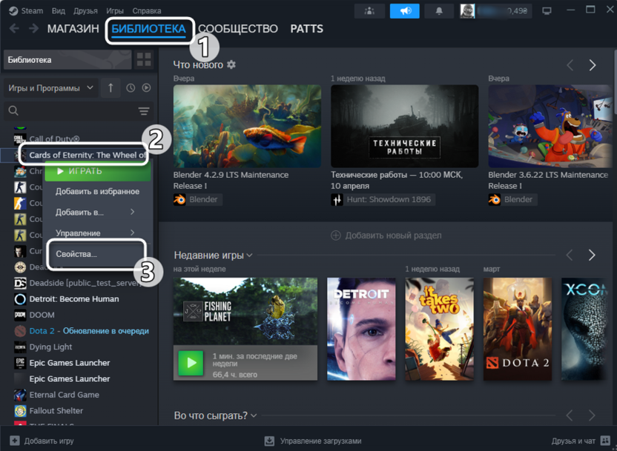Click the green ИГРАТЬ button
This screenshot has height=451, width=617.
tap(96, 171)
